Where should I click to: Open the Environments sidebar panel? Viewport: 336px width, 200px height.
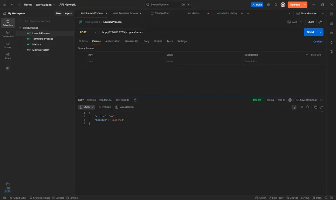8,34
